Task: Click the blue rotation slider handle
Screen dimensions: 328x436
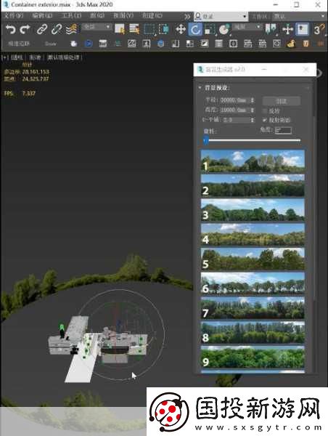Action: 206,141
